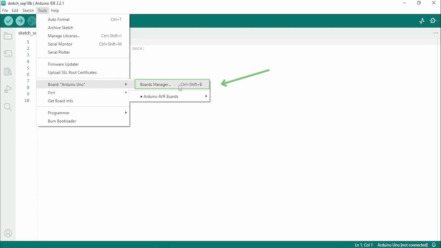The width and height of the screenshot is (441, 248).
Task: Open the editor's more actions ellipsis
Action: tap(436, 33)
